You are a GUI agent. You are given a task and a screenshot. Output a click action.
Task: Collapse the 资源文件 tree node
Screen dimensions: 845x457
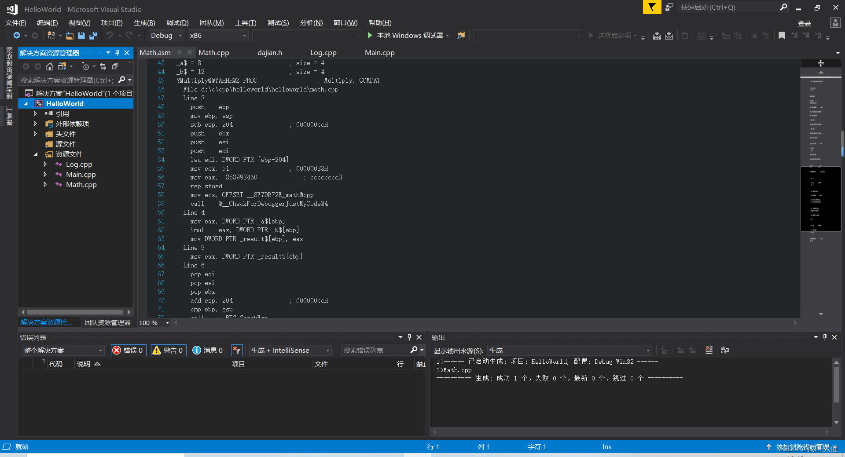(x=36, y=154)
